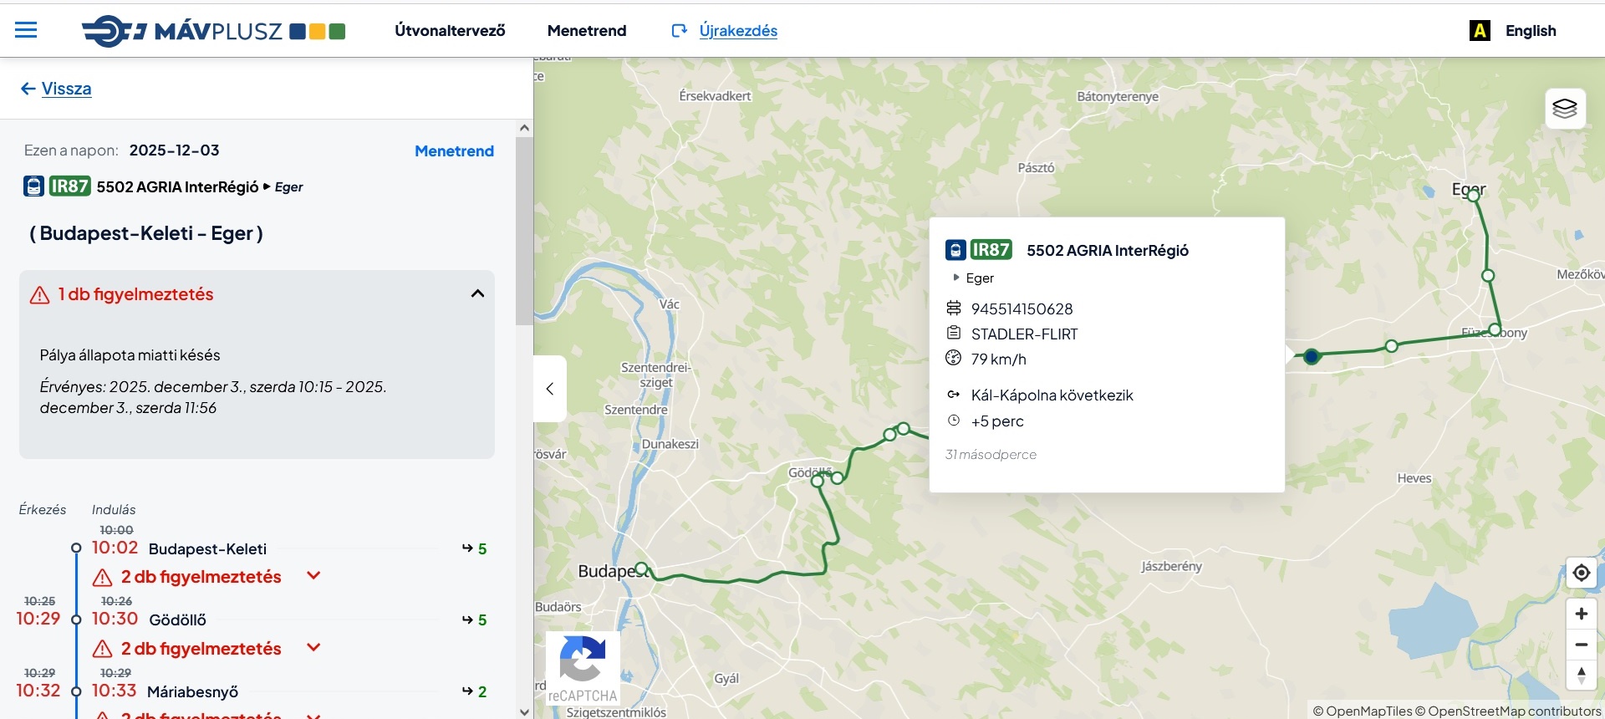Image resolution: width=1605 pixels, height=719 pixels.
Task: Expand Gödöllő 2 db figyelmeztetés
Action: point(314,647)
